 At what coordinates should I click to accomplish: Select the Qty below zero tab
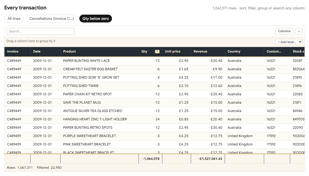click(96, 19)
